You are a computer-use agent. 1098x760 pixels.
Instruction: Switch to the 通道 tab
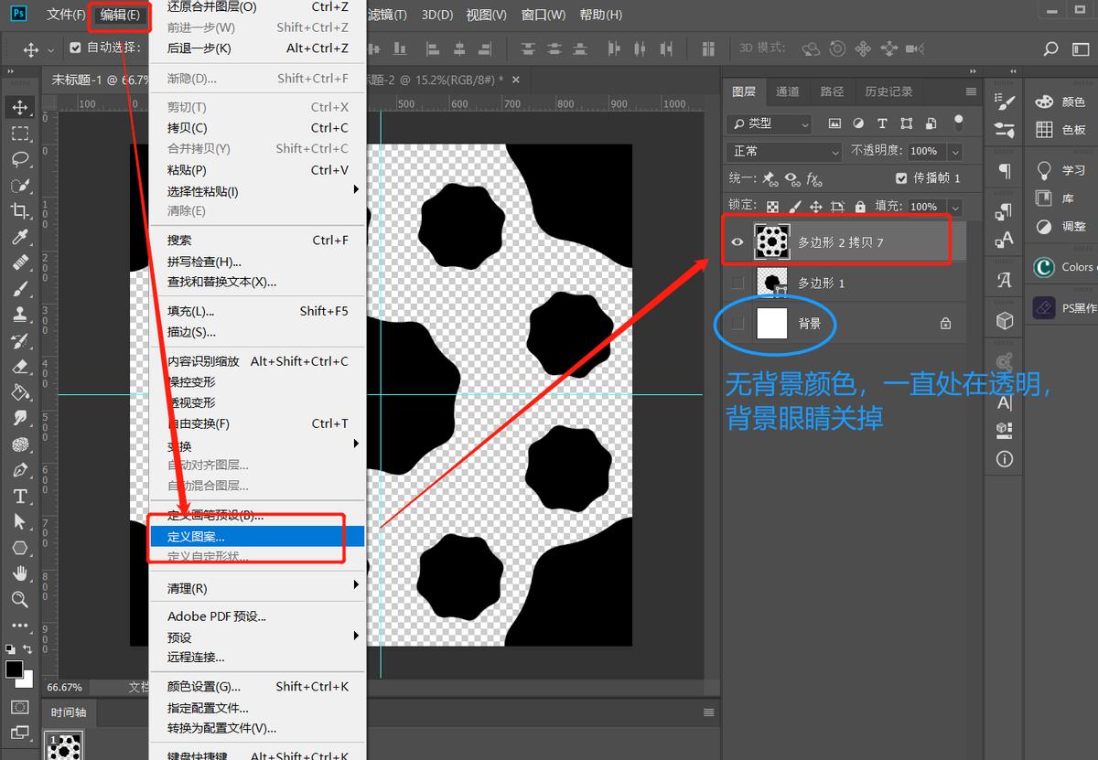(786, 91)
